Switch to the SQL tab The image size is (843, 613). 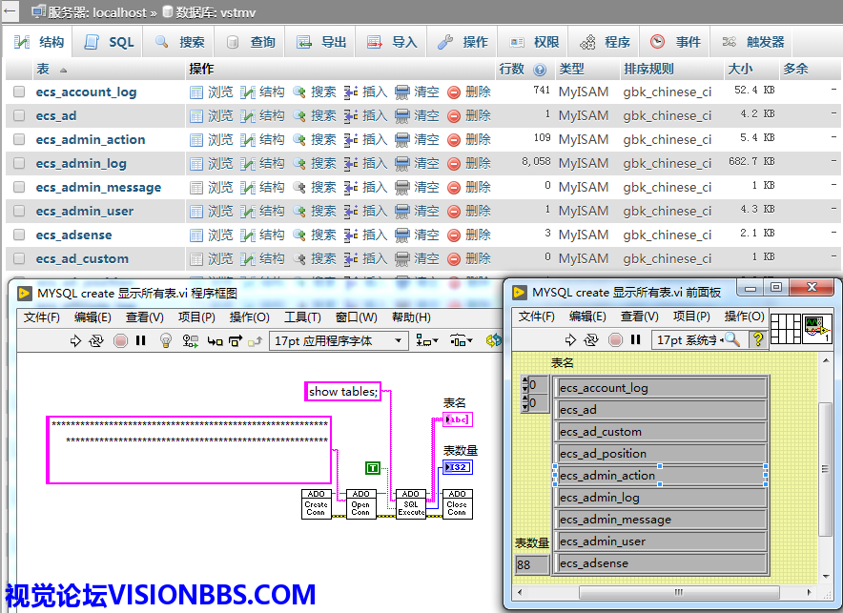110,42
